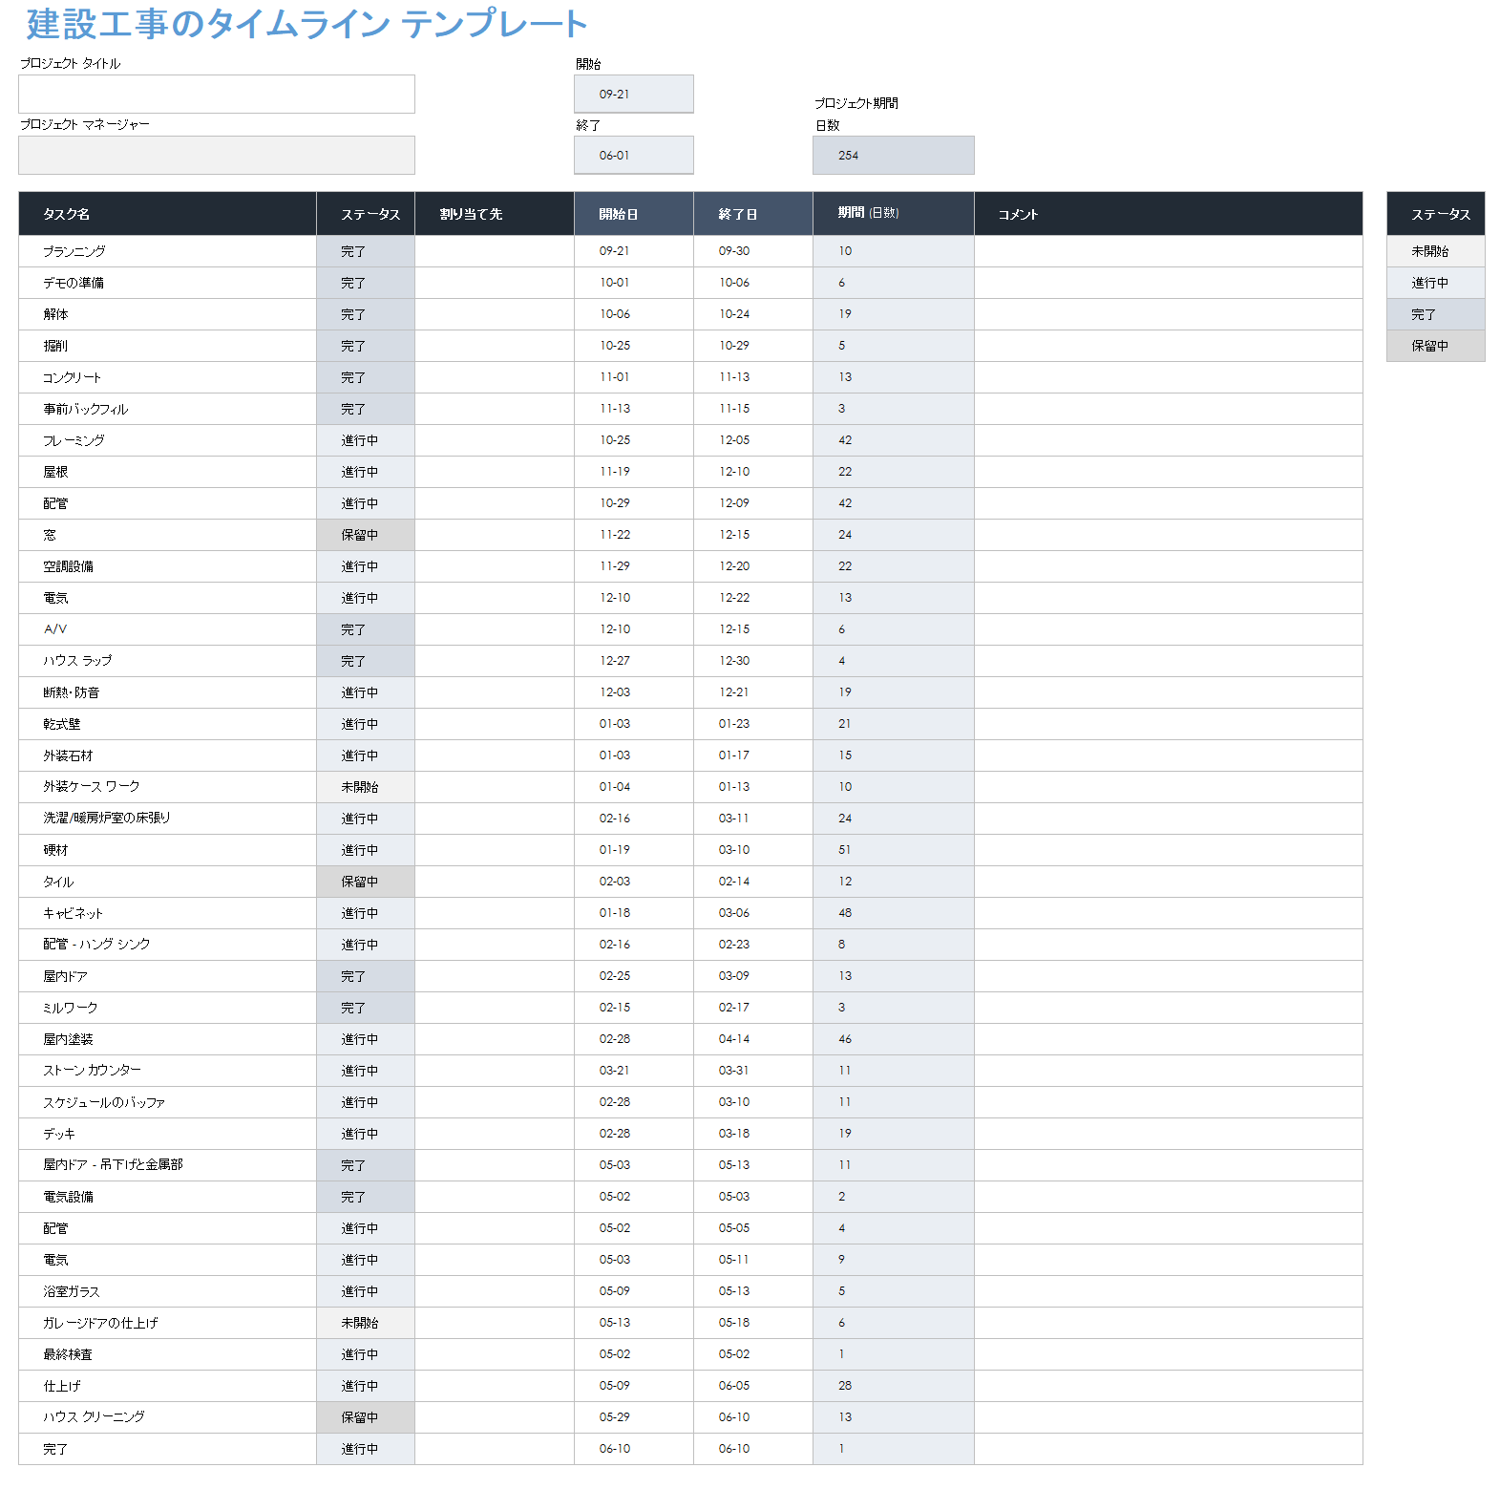This screenshot has height=1489, width=1500.
Task: Click the duration 48 for キャビネット
Action: (894, 913)
